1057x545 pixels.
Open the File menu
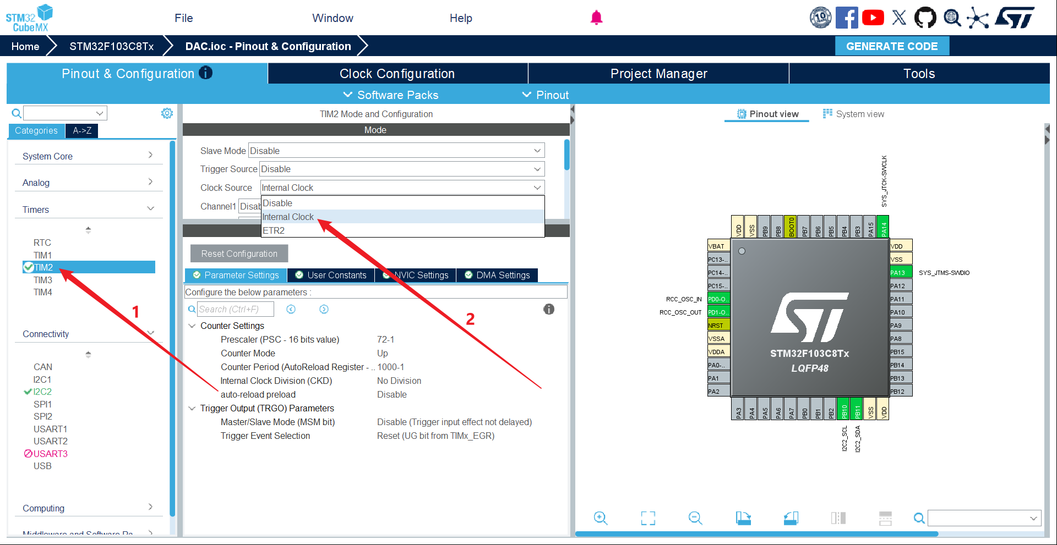[x=184, y=18]
